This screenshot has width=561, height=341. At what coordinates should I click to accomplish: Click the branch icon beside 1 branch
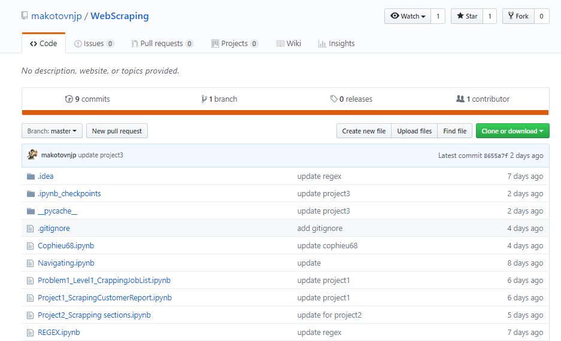204,99
